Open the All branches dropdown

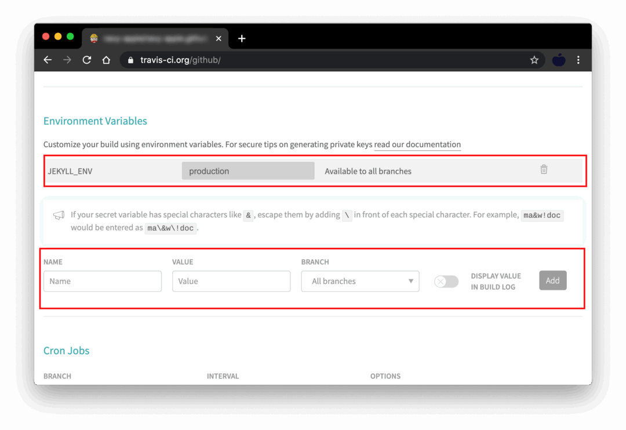(360, 282)
